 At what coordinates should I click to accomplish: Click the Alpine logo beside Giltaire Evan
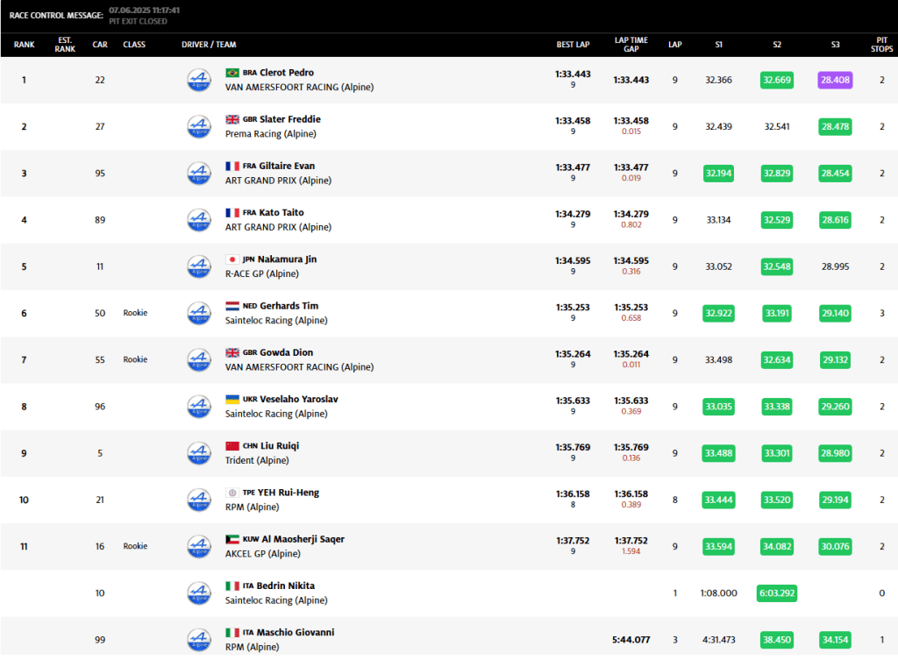coord(199,174)
